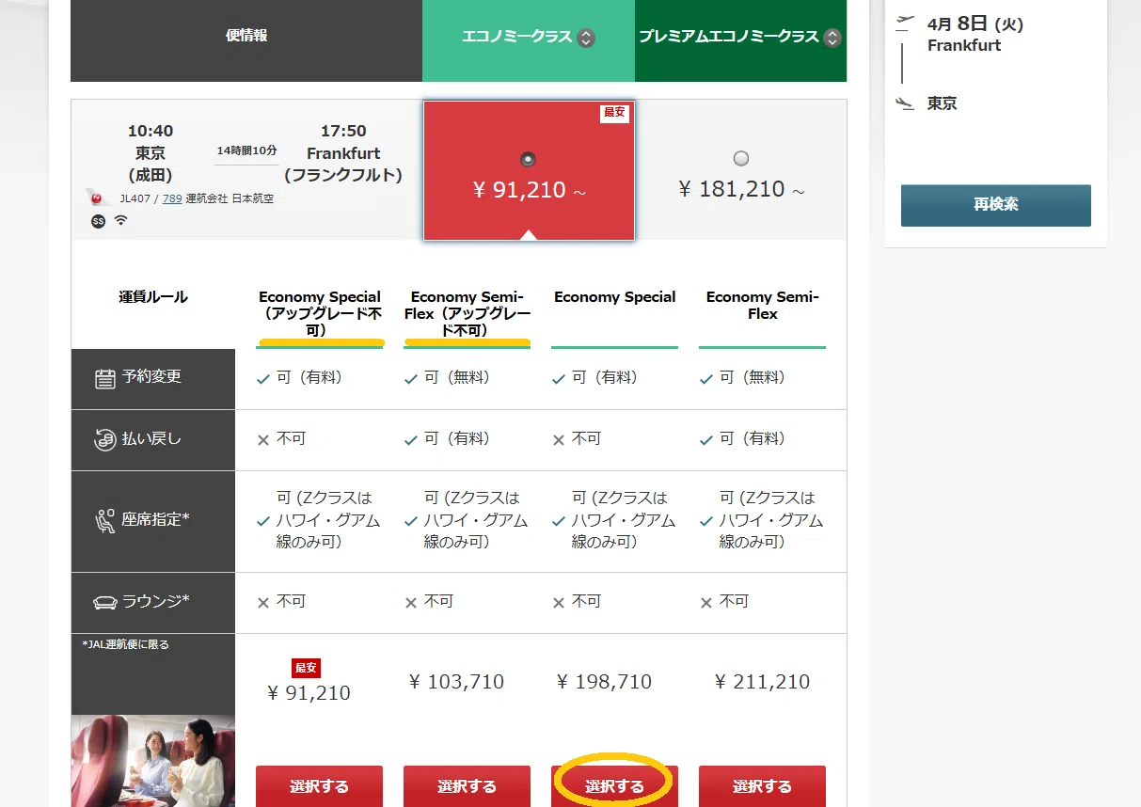Click the Frankfurt (フランクフルト) destination text
The width and height of the screenshot is (1141, 807).
point(343,164)
